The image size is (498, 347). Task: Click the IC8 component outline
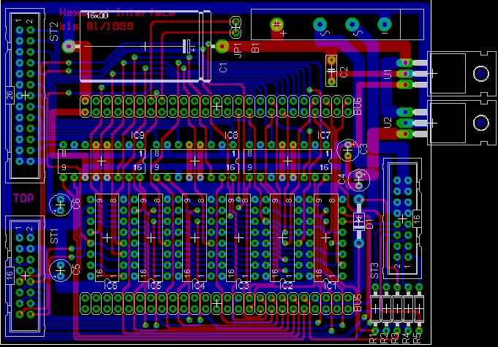195,161
